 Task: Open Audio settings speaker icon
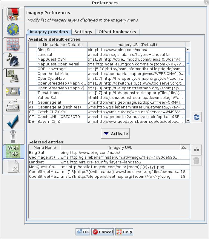pyautogui.click(x=13, y=60)
